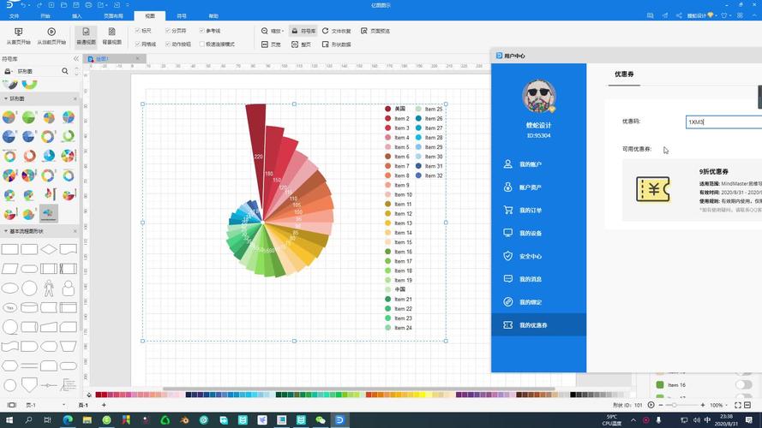Toggle the 参考线 guide lines checkbox
Screen dimensions: 762x428
click(x=201, y=31)
